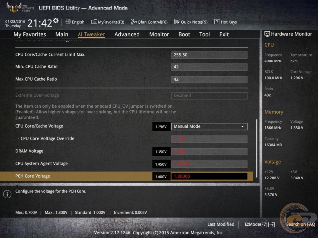Select the CPU Core/Cache Voltage label
The height and width of the screenshot is (238, 318).
[39, 126]
